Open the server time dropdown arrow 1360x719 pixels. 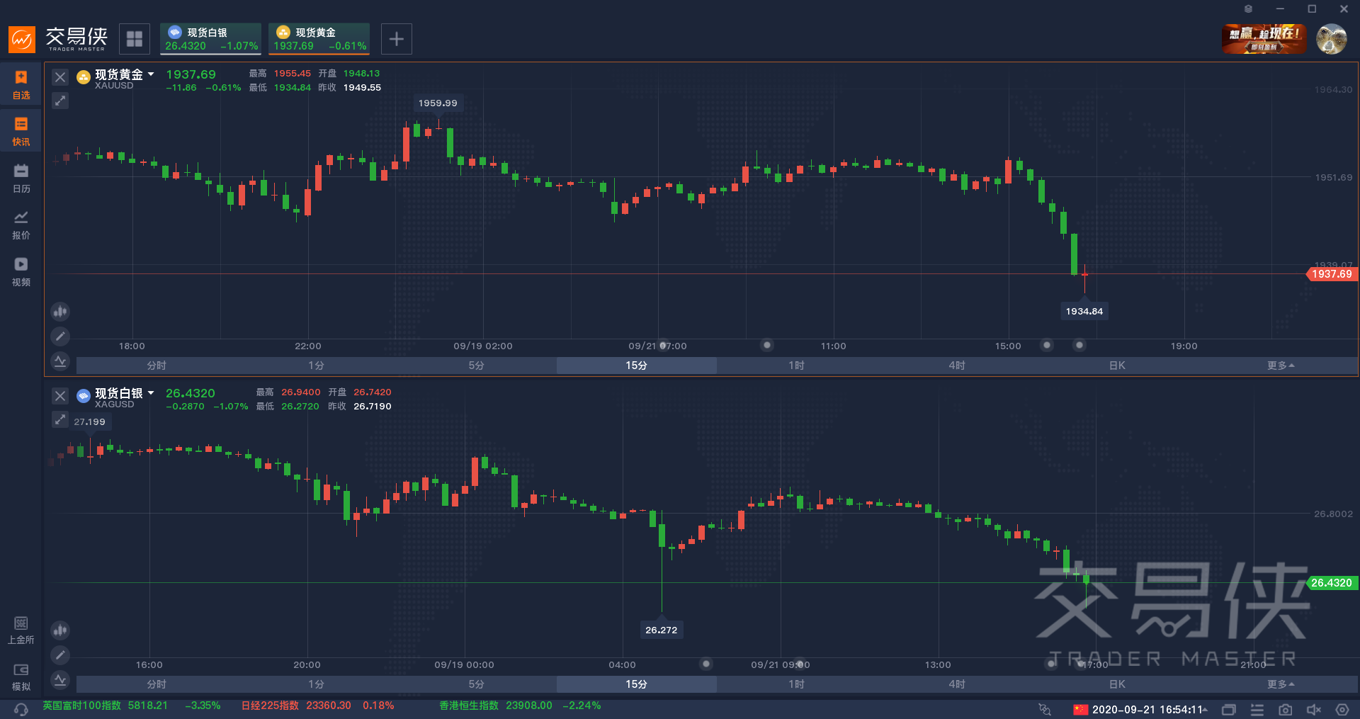point(1205,710)
